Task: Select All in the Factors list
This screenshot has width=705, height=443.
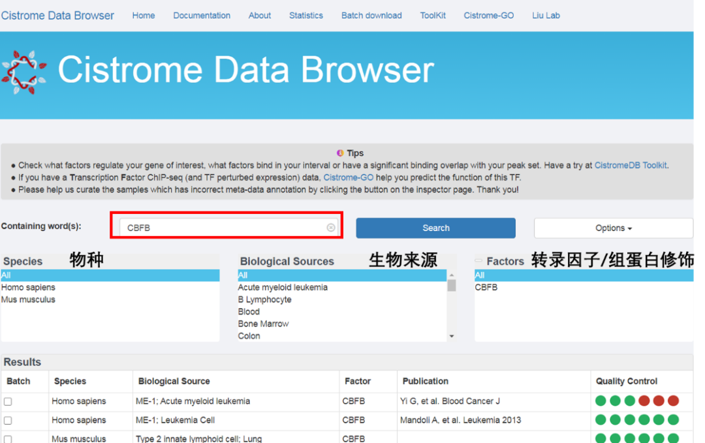Action: 584,275
